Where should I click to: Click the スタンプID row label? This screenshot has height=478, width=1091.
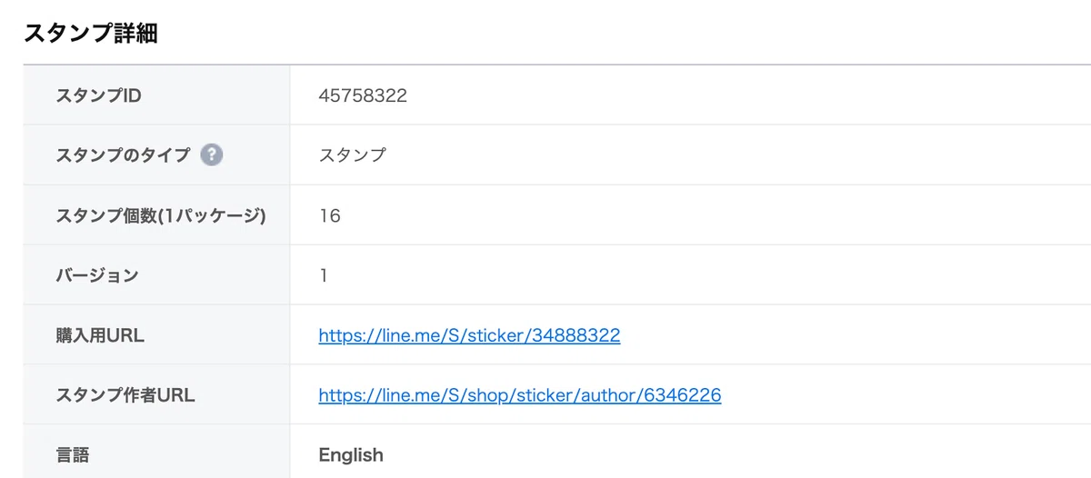[98, 95]
